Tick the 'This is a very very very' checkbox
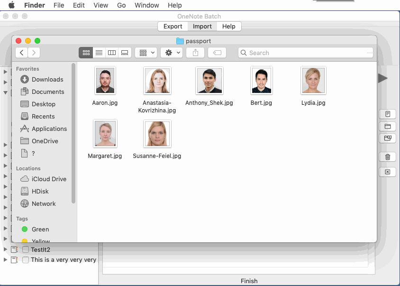 (25, 260)
